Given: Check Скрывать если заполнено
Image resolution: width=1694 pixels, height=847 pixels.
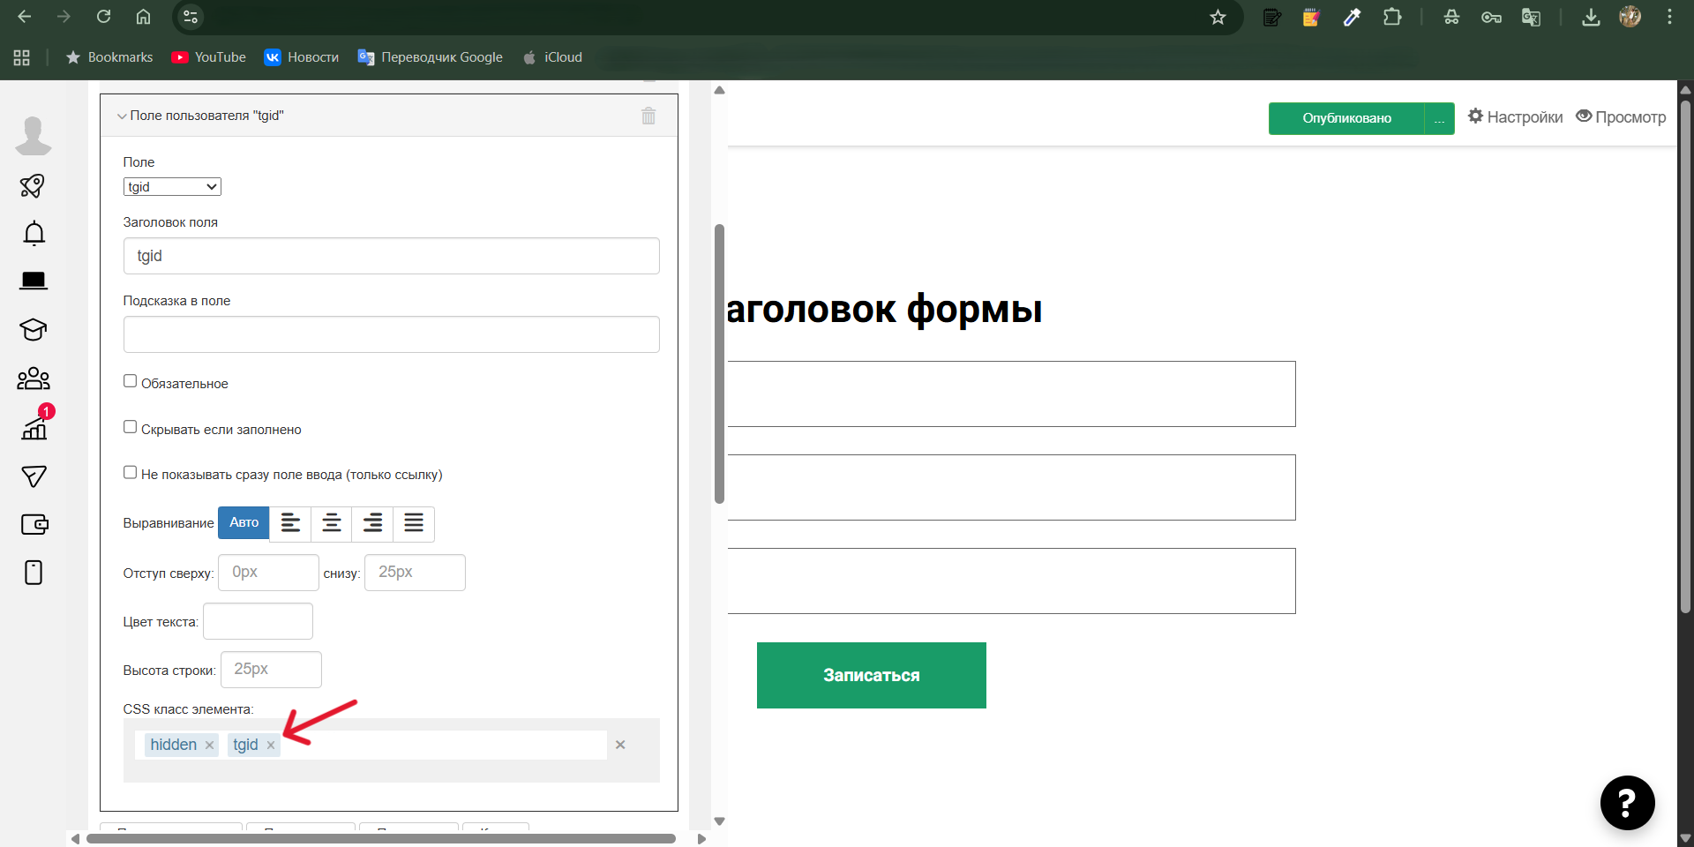Looking at the screenshot, I should [130, 425].
